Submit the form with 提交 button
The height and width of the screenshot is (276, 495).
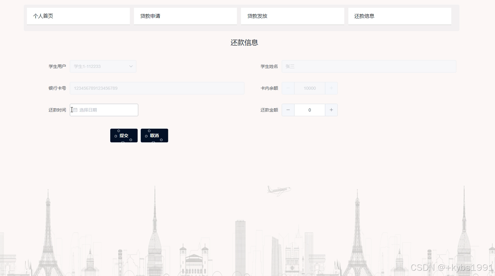click(x=124, y=136)
